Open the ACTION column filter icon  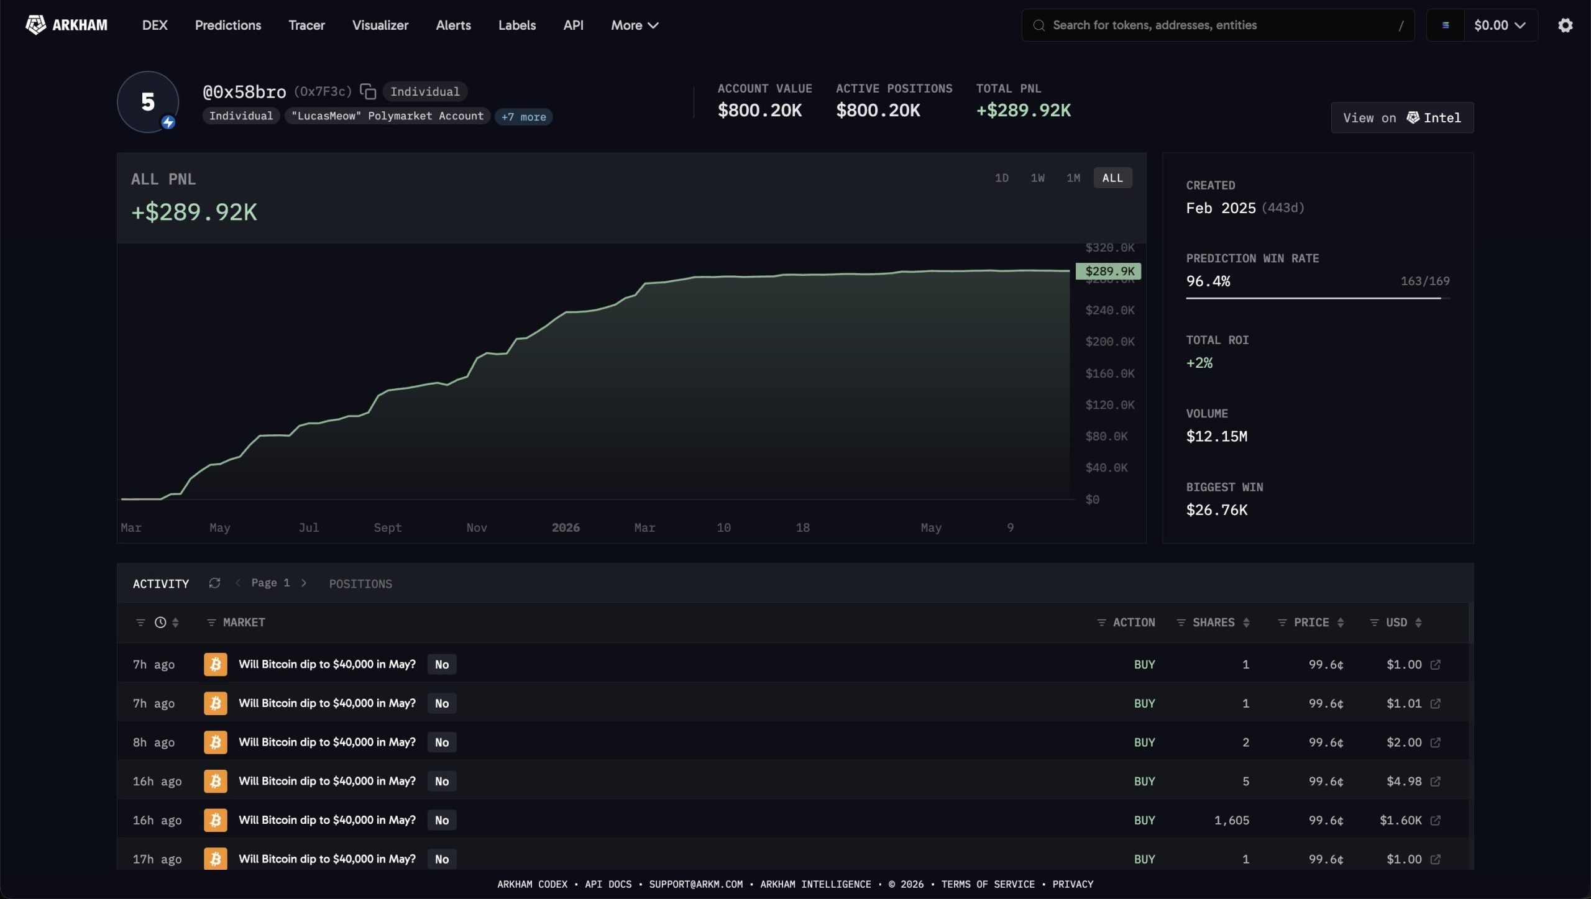pos(1101,623)
